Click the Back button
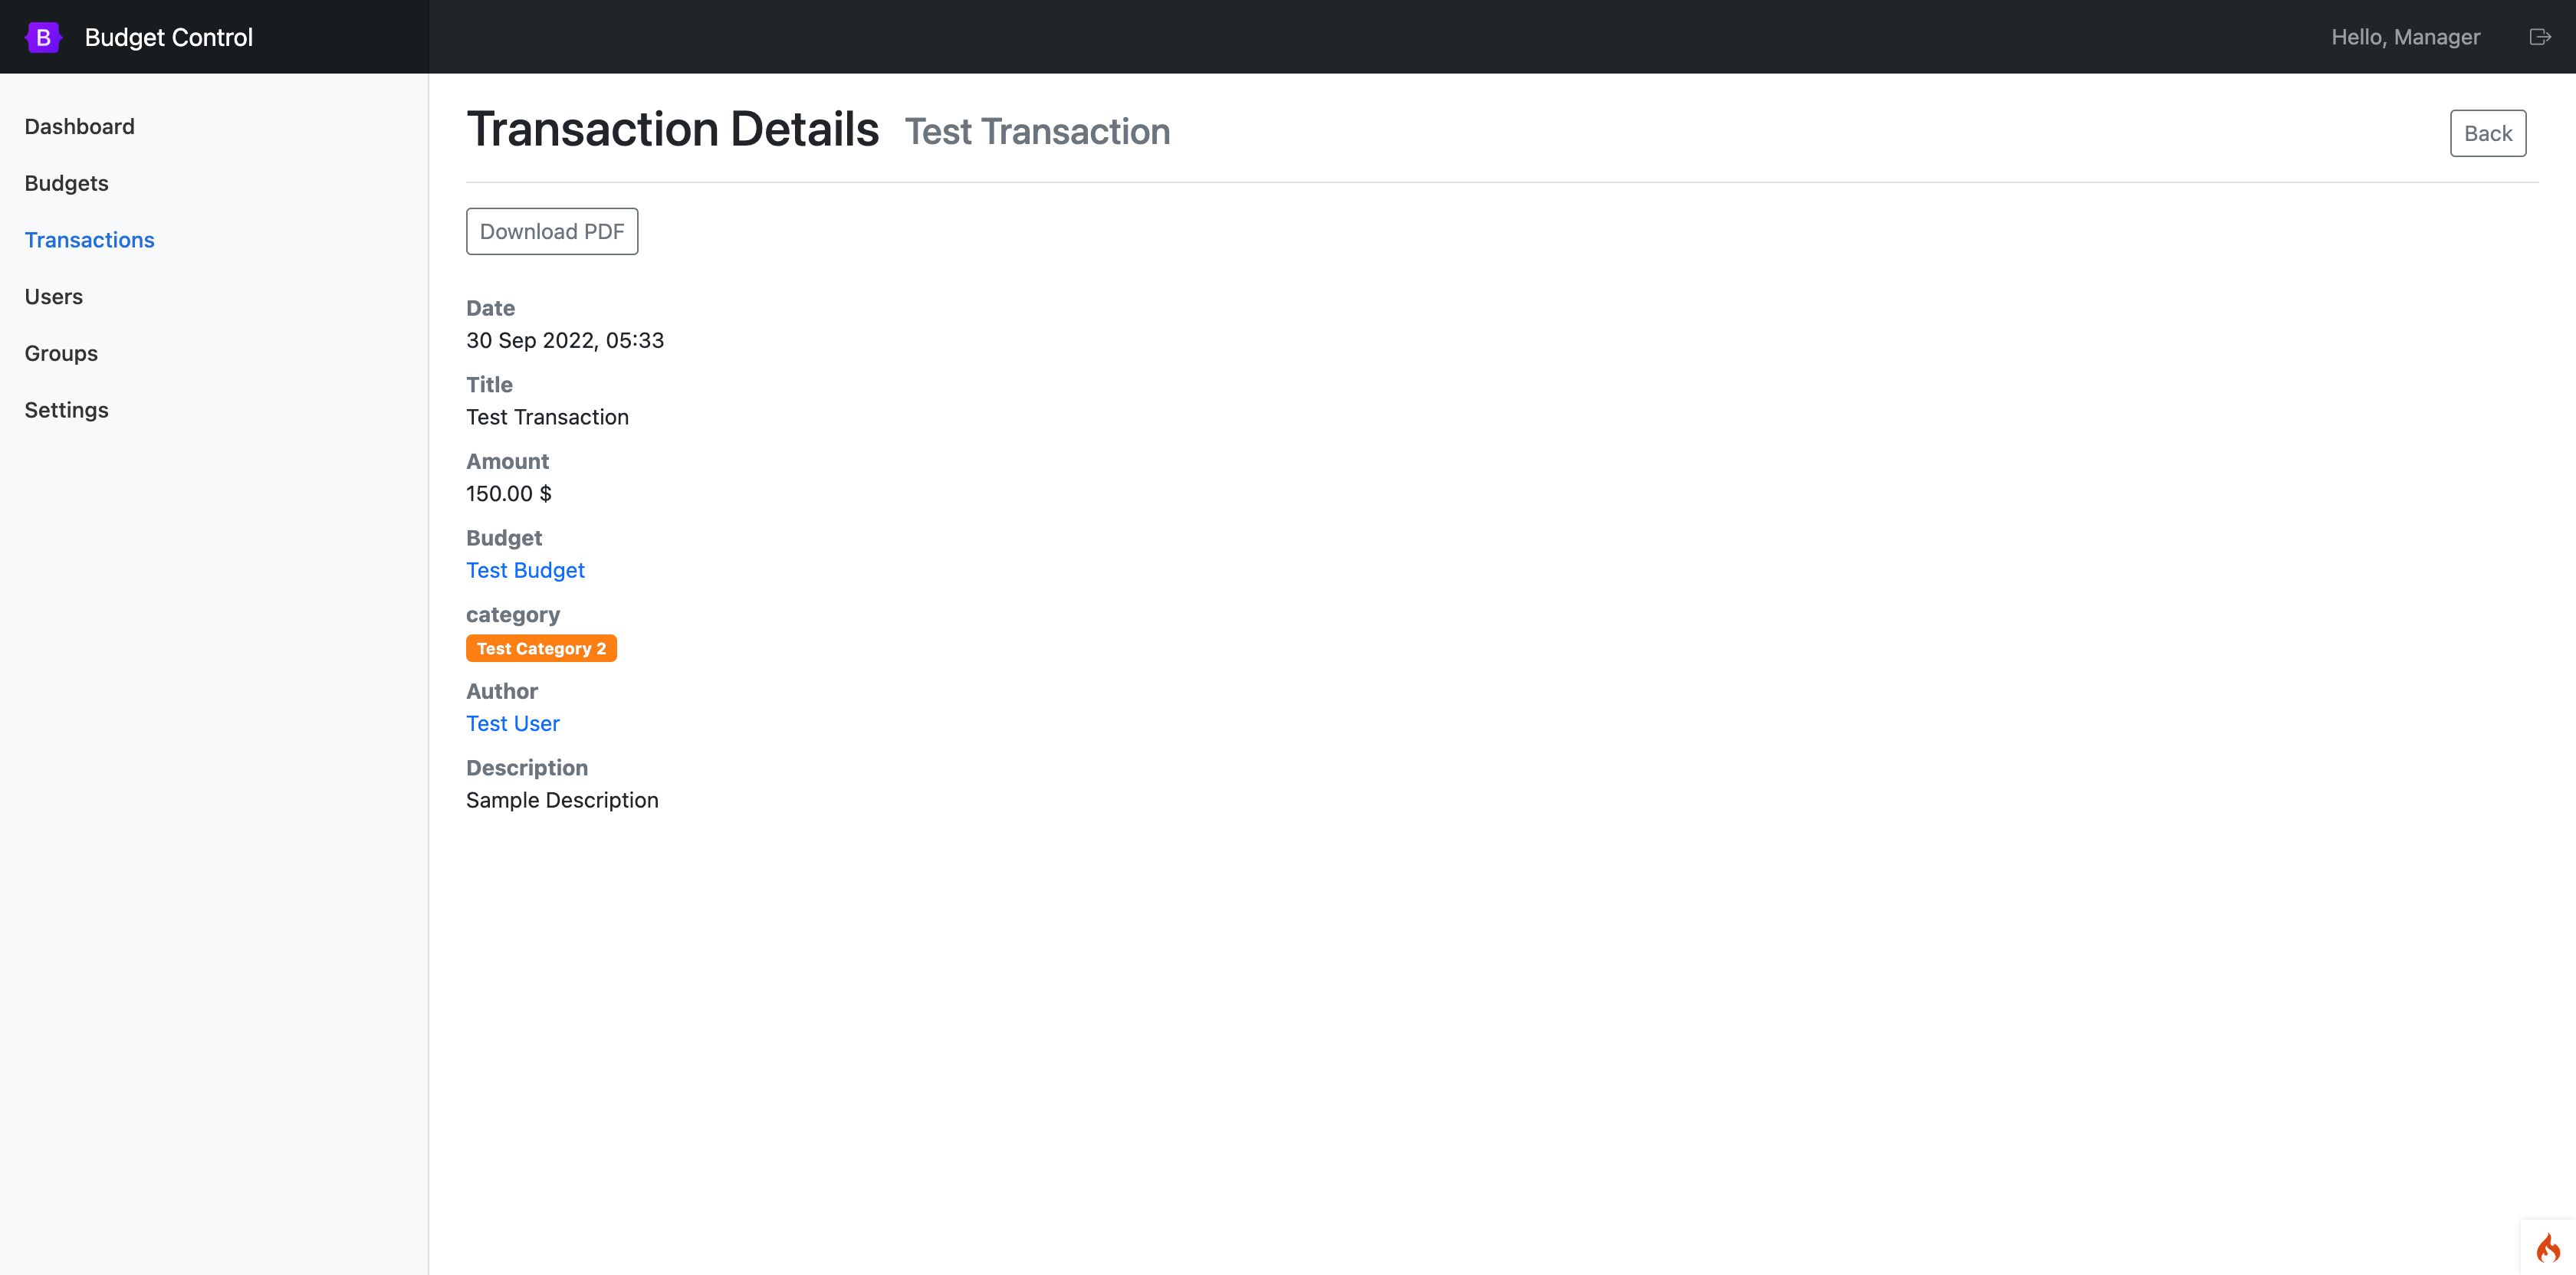The height and width of the screenshot is (1275, 2576). tap(2487, 133)
